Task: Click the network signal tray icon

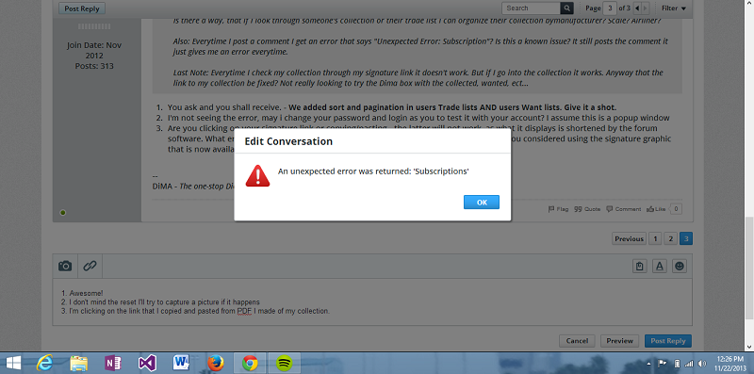Action: click(x=689, y=364)
